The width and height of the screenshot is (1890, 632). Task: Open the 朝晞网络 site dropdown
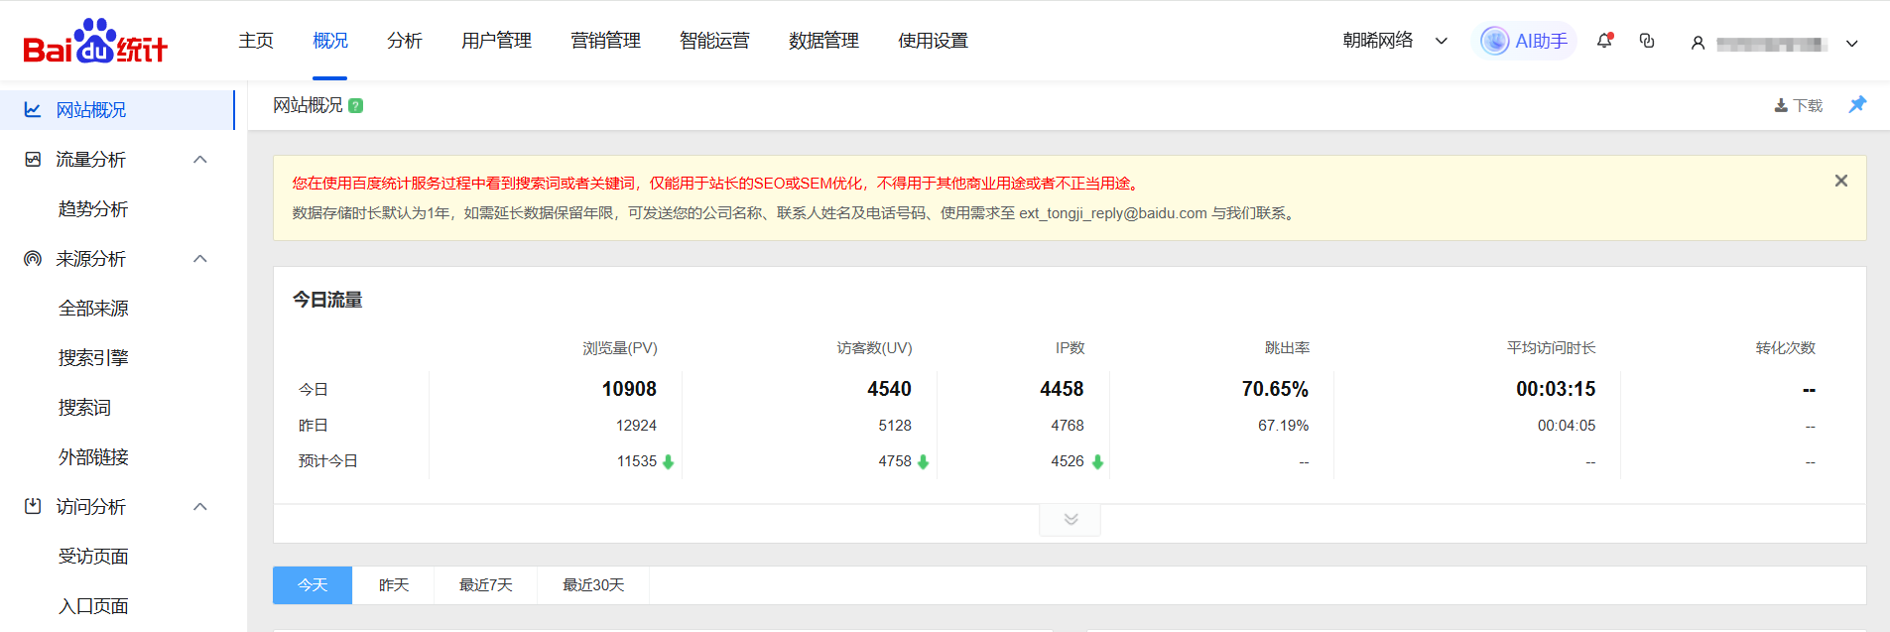(x=1395, y=41)
